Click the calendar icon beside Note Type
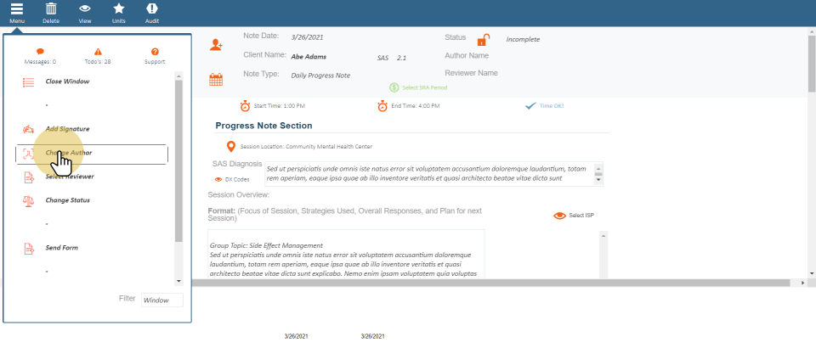This screenshot has width=816, height=348. pyautogui.click(x=216, y=79)
